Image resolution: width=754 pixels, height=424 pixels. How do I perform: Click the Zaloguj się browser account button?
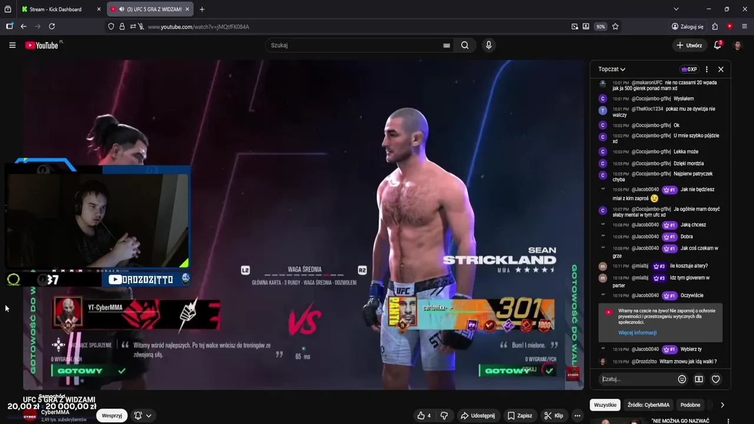coord(687,26)
